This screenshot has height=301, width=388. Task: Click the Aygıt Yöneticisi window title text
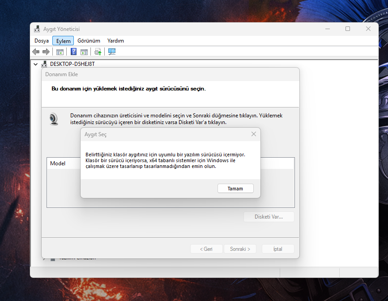[x=61, y=29]
